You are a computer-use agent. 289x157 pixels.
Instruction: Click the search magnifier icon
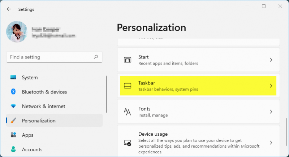[96, 57]
